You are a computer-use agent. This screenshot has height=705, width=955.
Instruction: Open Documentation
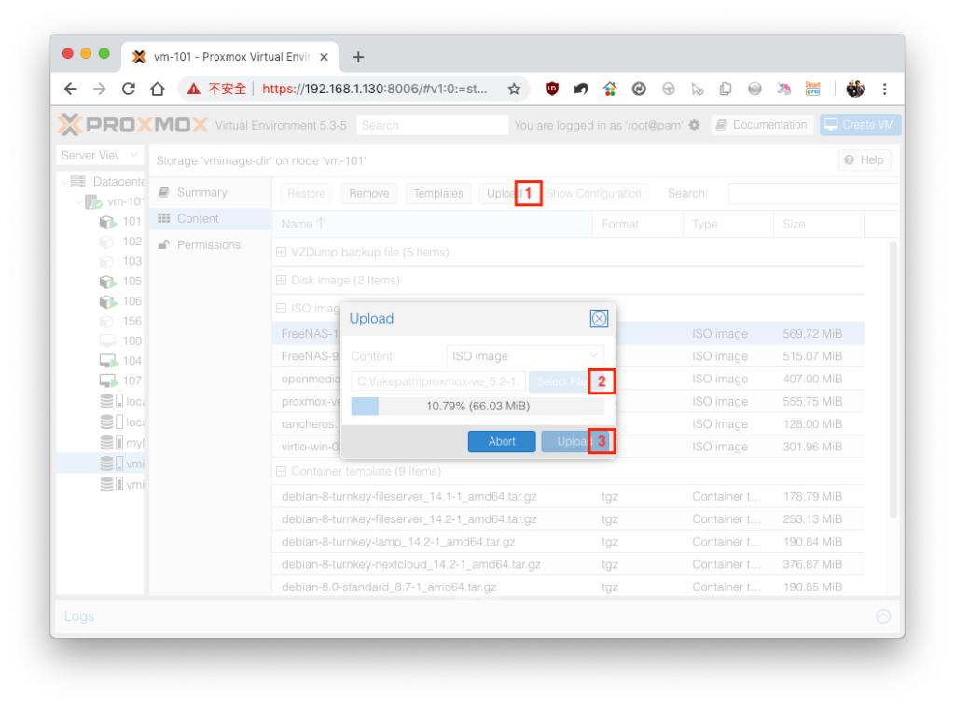762,125
